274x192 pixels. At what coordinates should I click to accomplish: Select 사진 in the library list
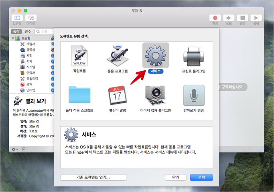[29, 56]
